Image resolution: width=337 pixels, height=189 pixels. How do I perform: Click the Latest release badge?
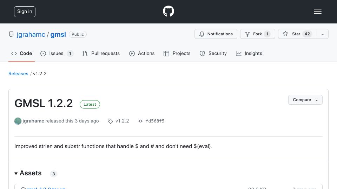tap(90, 104)
